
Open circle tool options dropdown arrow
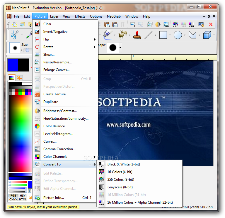click(x=185, y=35)
